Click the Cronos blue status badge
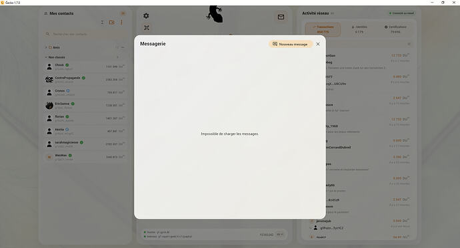This screenshot has width=460, height=248. coord(68,90)
